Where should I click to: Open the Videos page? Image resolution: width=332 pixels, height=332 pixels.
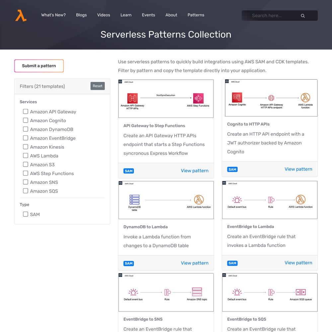(x=104, y=15)
